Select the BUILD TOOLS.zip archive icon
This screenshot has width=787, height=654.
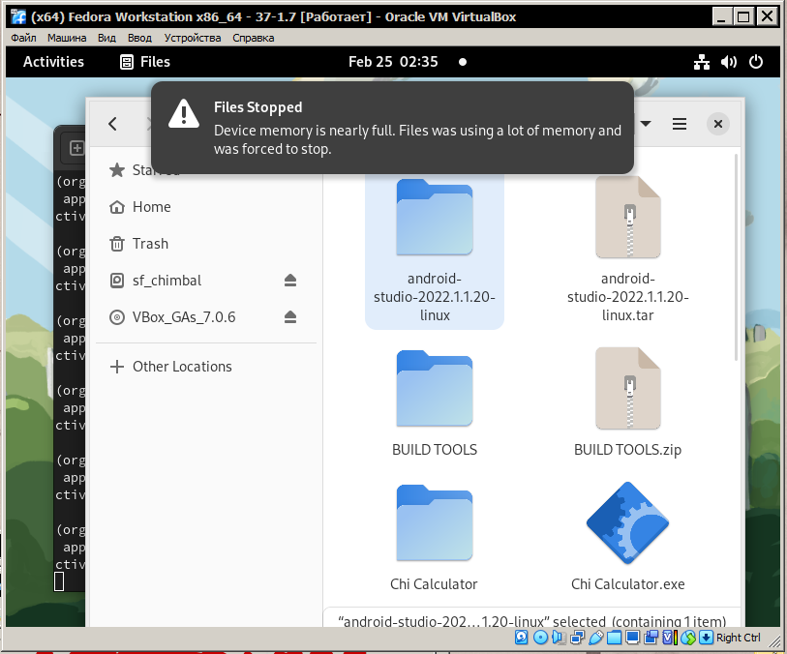628,388
